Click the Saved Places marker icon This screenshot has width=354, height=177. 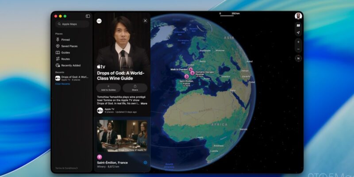click(58, 46)
